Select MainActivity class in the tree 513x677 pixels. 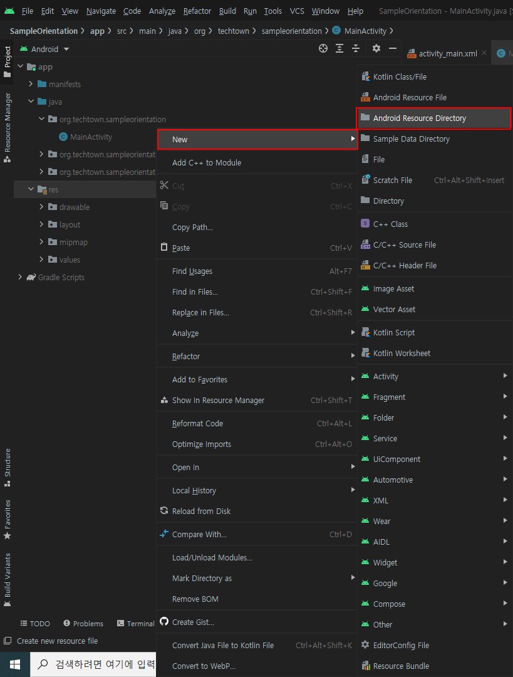[91, 137]
